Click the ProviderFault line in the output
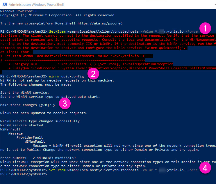 pyautogui.click(x=30, y=137)
